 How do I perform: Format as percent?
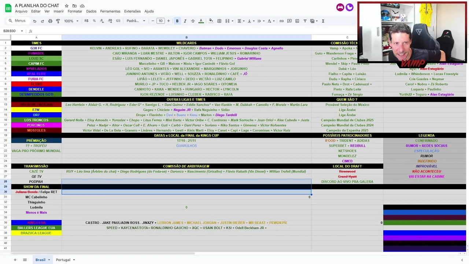click(x=94, y=21)
